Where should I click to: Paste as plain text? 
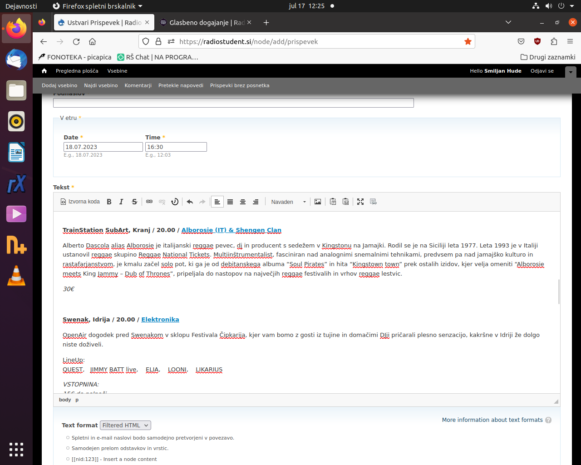tap(333, 202)
